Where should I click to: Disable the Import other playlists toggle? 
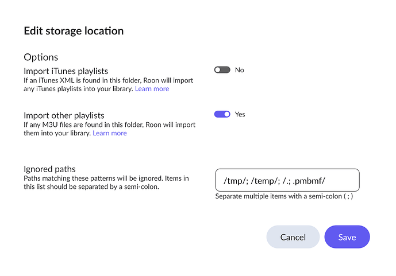pos(222,114)
